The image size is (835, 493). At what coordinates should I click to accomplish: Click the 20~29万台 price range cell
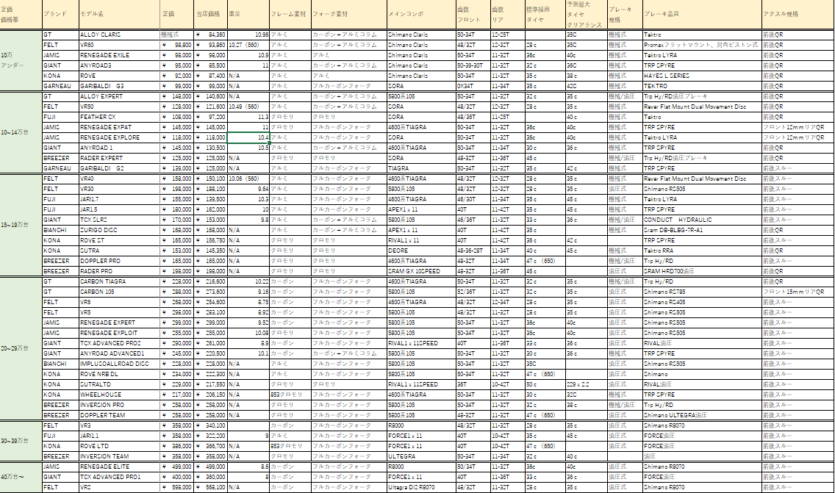(21, 347)
